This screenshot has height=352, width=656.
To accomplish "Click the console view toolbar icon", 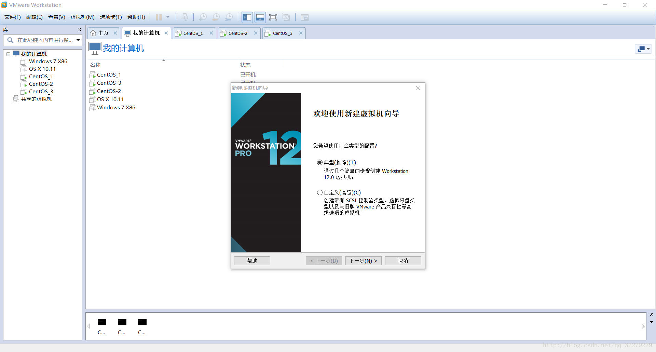I will pos(304,17).
